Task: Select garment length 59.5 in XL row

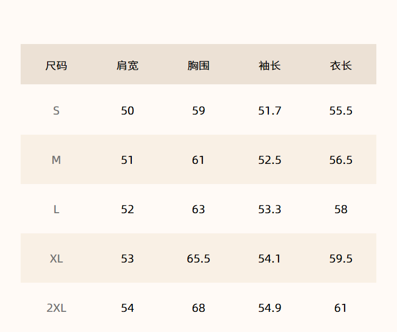Action: (x=341, y=259)
